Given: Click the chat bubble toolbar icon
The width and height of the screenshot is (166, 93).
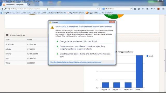Looking at the screenshot, I should pos(152,9).
